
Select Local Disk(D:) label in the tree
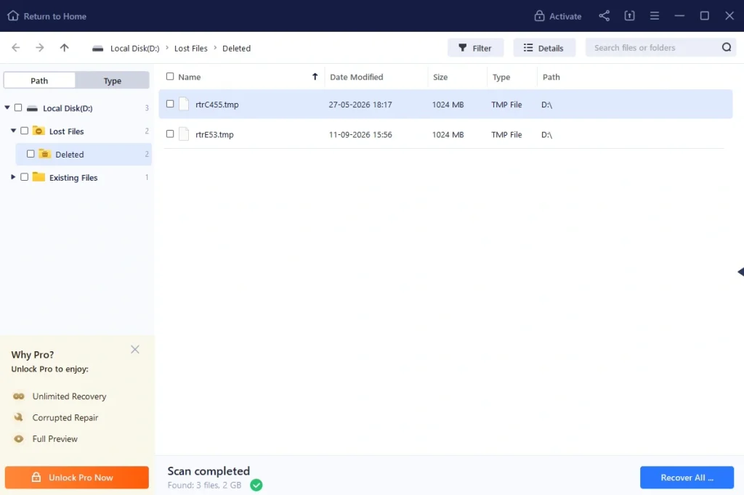(x=68, y=108)
